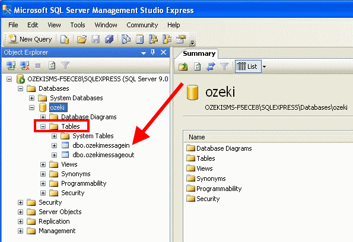Collapse the Databases folder node
The width and height of the screenshot is (353, 242).
[x=20, y=88]
